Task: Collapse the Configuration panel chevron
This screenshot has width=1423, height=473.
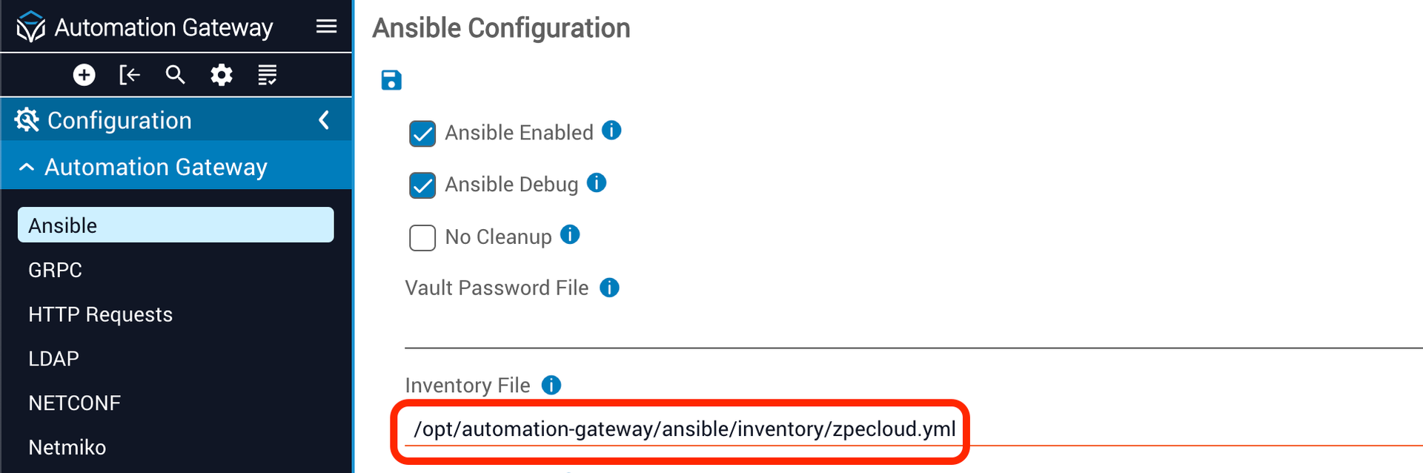Action: click(x=324, y=120)
